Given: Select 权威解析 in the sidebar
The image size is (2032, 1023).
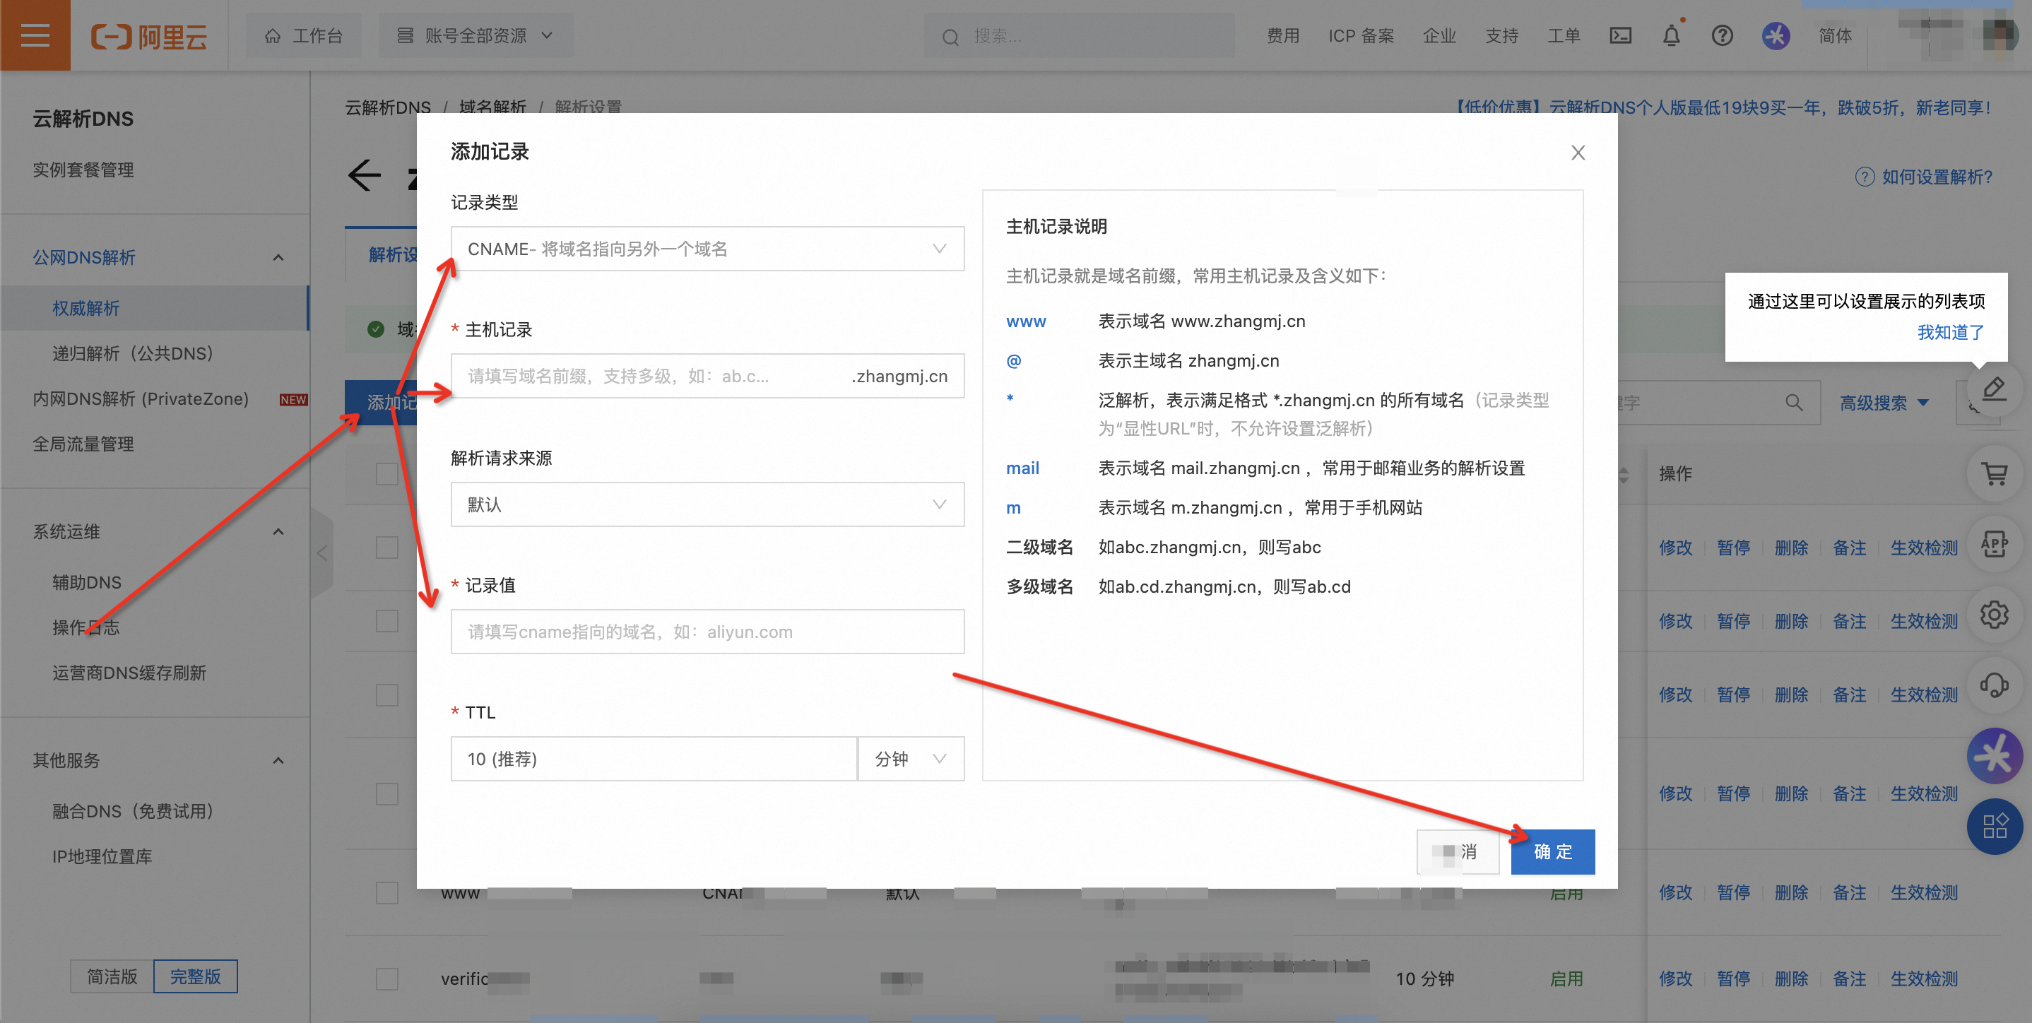Looking at the screenshot, I should tap(86, 309).
